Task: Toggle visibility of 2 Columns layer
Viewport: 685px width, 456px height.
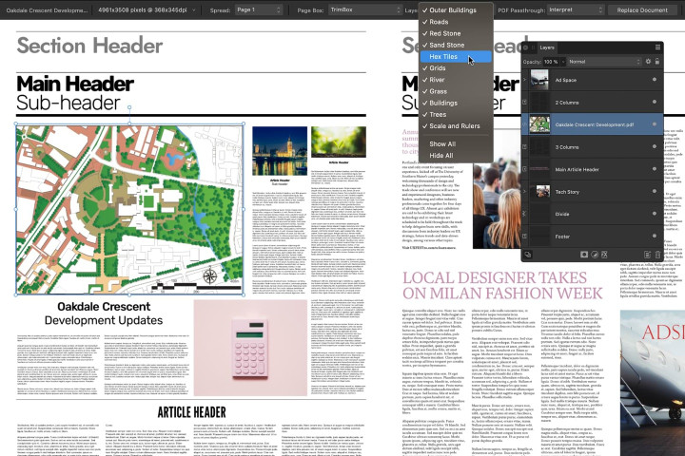Action: tap(655, 102)
